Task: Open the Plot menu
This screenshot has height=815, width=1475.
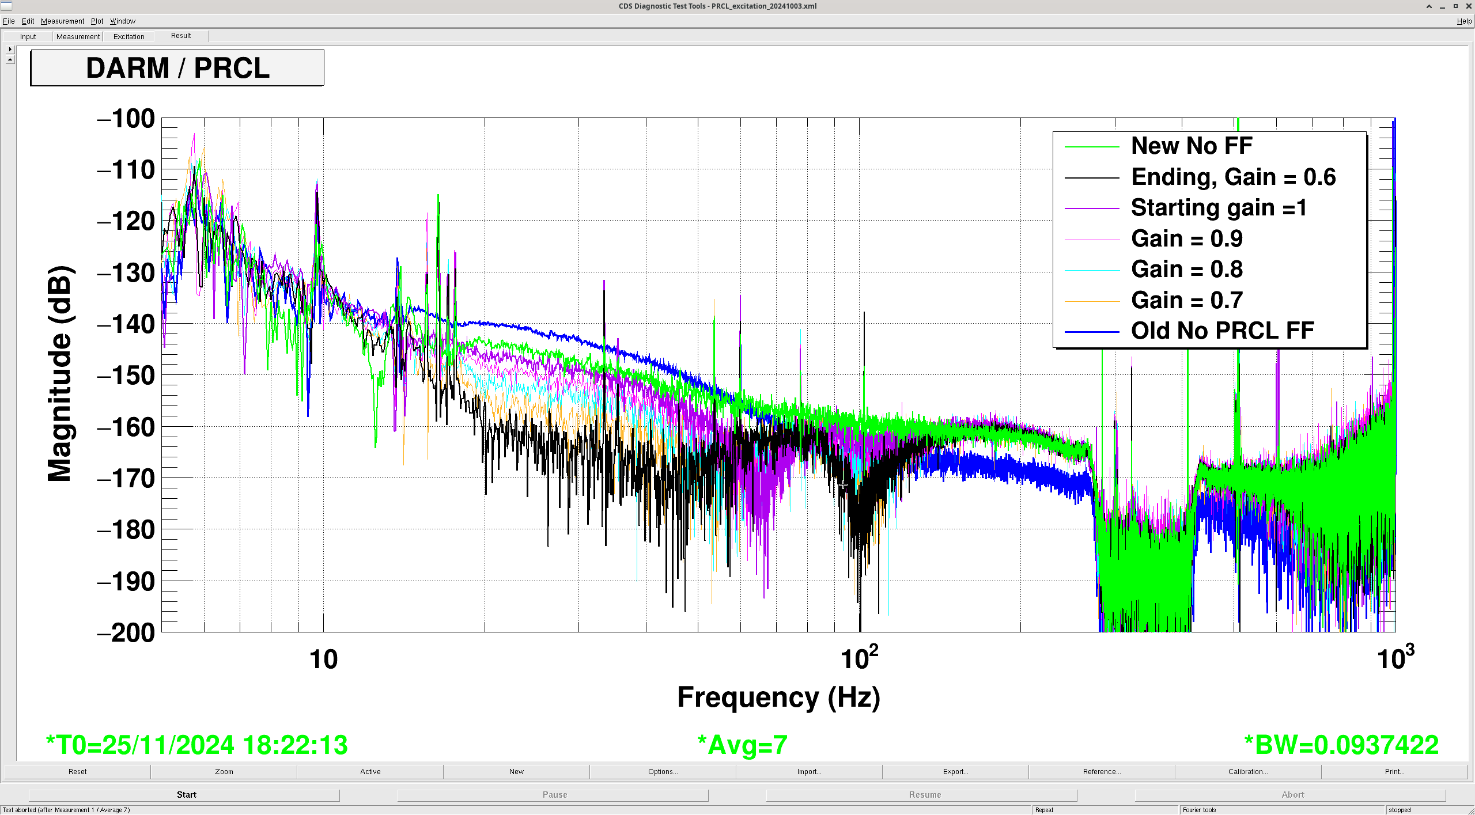Action: 97,21
